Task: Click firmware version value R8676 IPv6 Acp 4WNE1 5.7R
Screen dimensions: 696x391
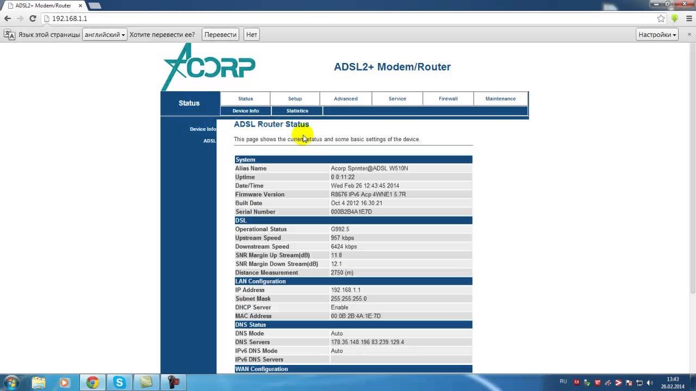Action: 368,194
